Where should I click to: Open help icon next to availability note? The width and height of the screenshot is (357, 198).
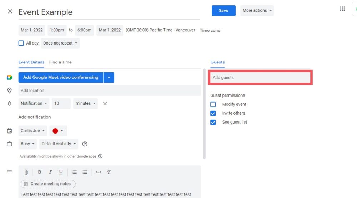click(100, 156)
